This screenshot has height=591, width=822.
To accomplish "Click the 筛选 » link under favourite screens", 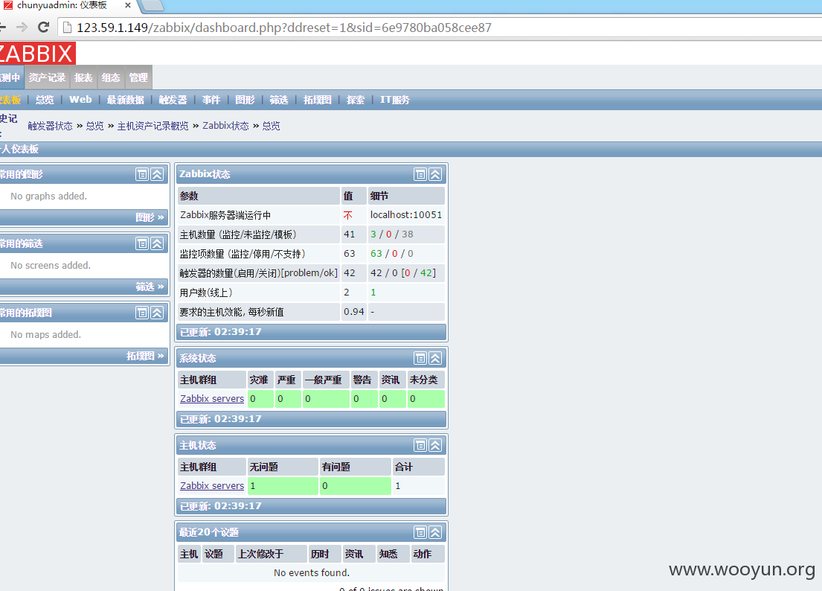I will click(150, 287).
